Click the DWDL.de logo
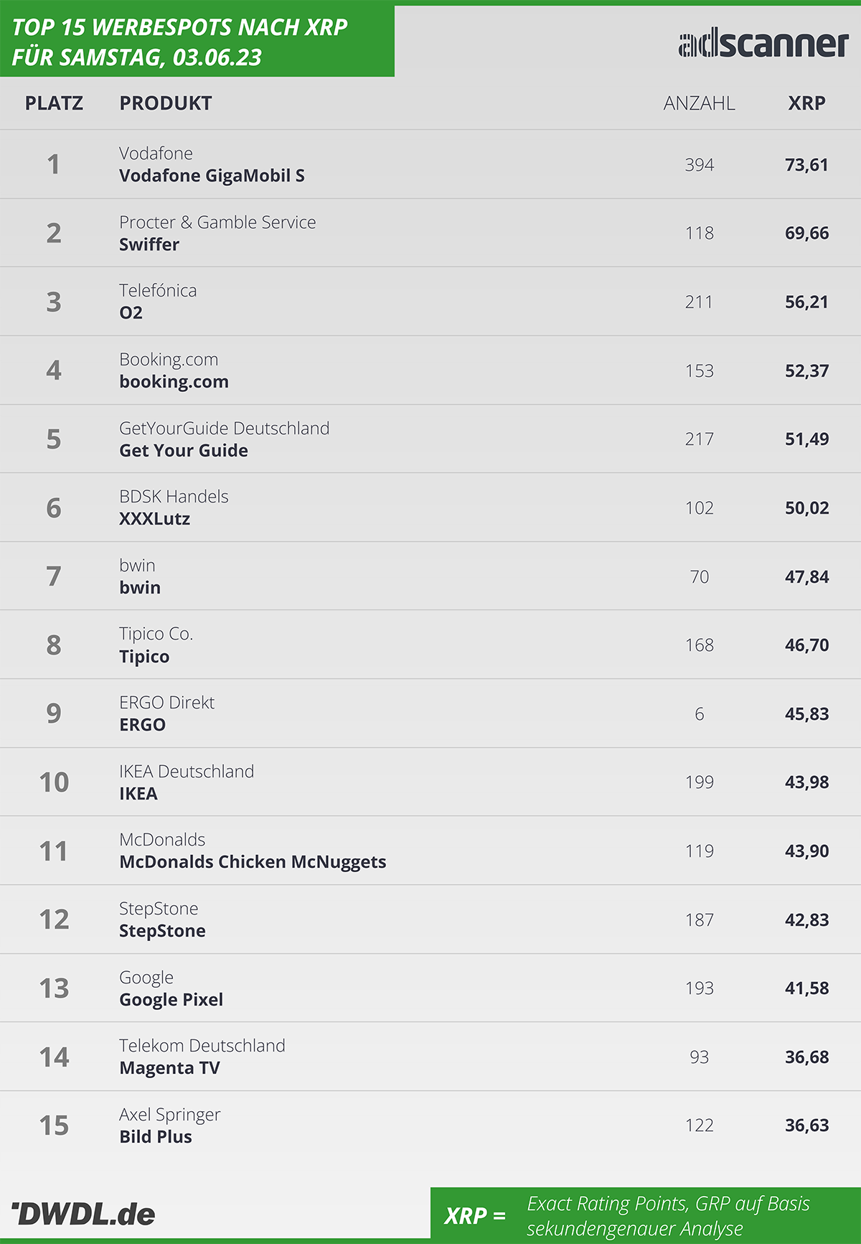Screen dimensions: 861x1244 click(x=83, y=1214)
